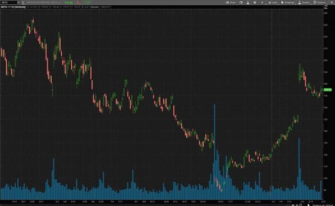Open the Drawings menu
This screenshot has width=335, height=206.
[288, 2]
